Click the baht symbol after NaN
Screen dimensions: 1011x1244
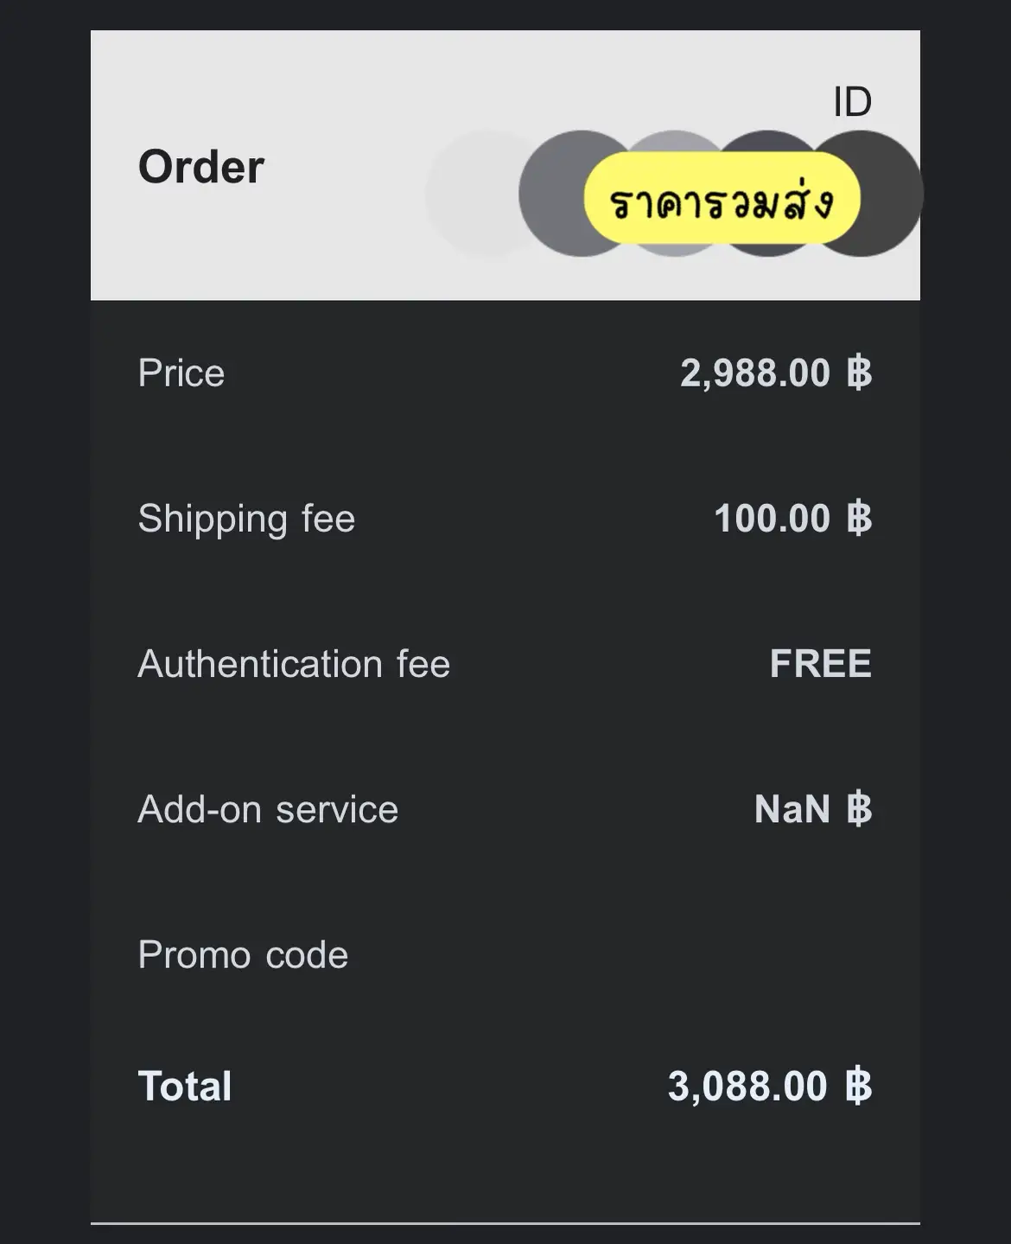(859, 809)
